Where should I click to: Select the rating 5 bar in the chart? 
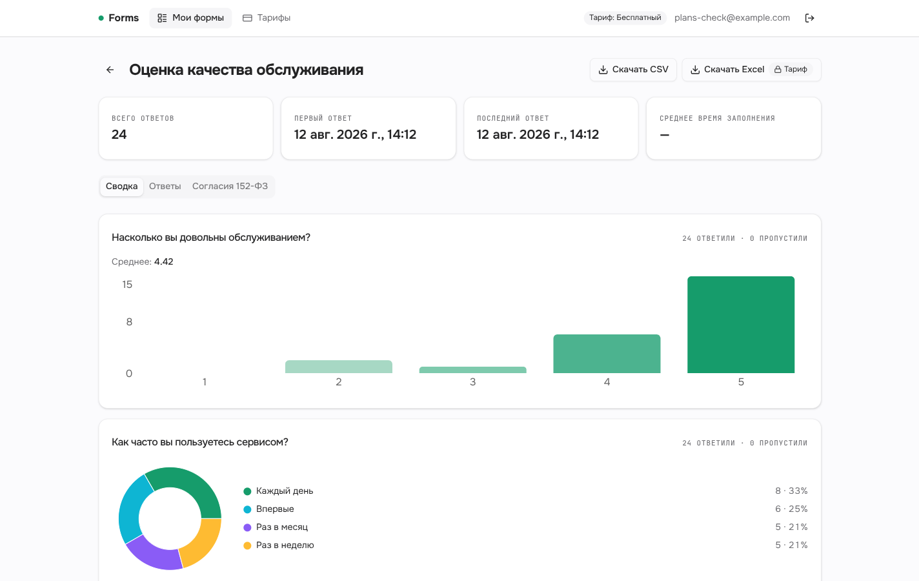741,325
